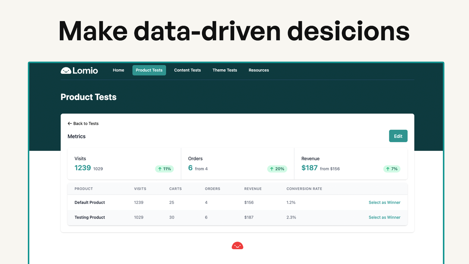
Task: Click the 'from 4' orders comparison text
Action: click(201, 169)
